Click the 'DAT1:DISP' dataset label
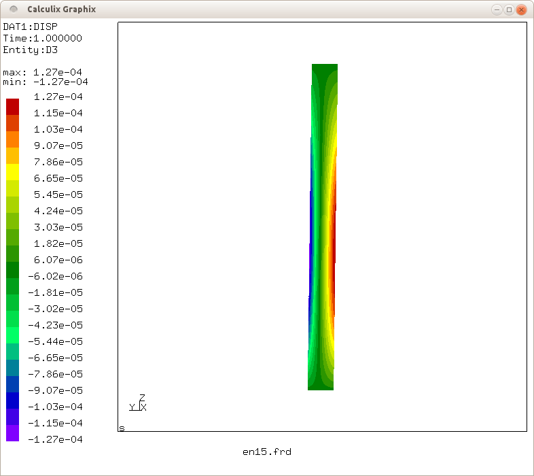Image resolution: width=534 pixels, height=476 pixels. (31, 27)
